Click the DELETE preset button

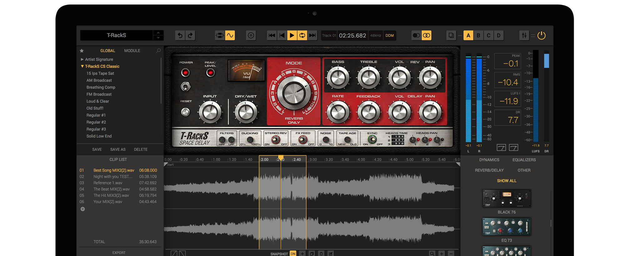141,150
